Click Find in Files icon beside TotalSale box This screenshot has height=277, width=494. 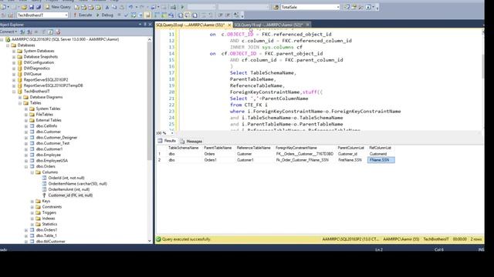click(276, 7)
